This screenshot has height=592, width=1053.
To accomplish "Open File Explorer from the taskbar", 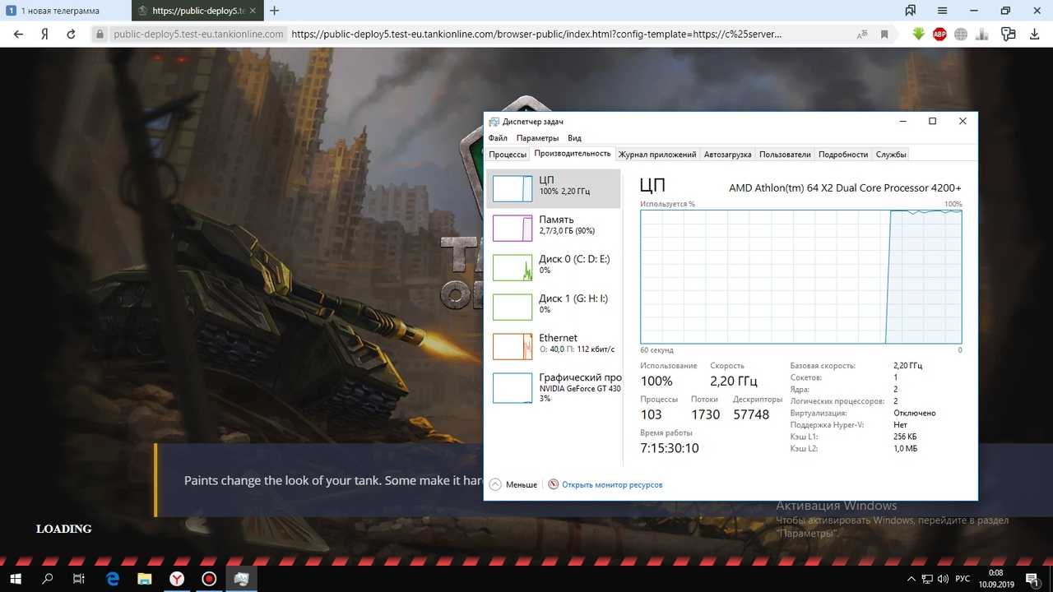I will [x=145, y=579].
